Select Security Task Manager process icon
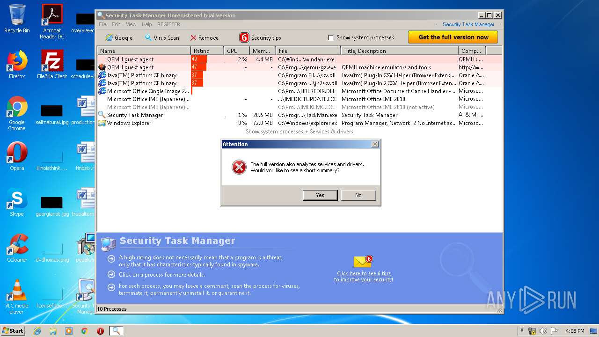The image size is (599, 337). coord(102,115)
